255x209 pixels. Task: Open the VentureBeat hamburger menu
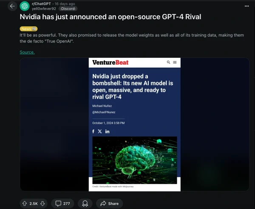[175, 62]
